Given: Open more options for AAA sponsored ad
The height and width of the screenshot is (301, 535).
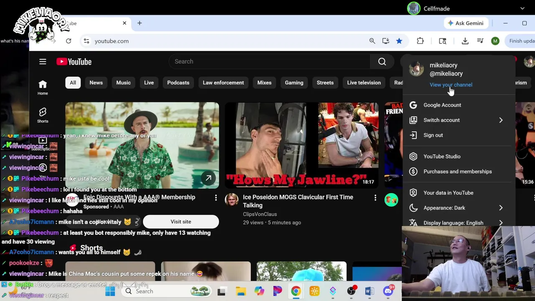Looking at the screenshot, I should (x=216, y=198).
